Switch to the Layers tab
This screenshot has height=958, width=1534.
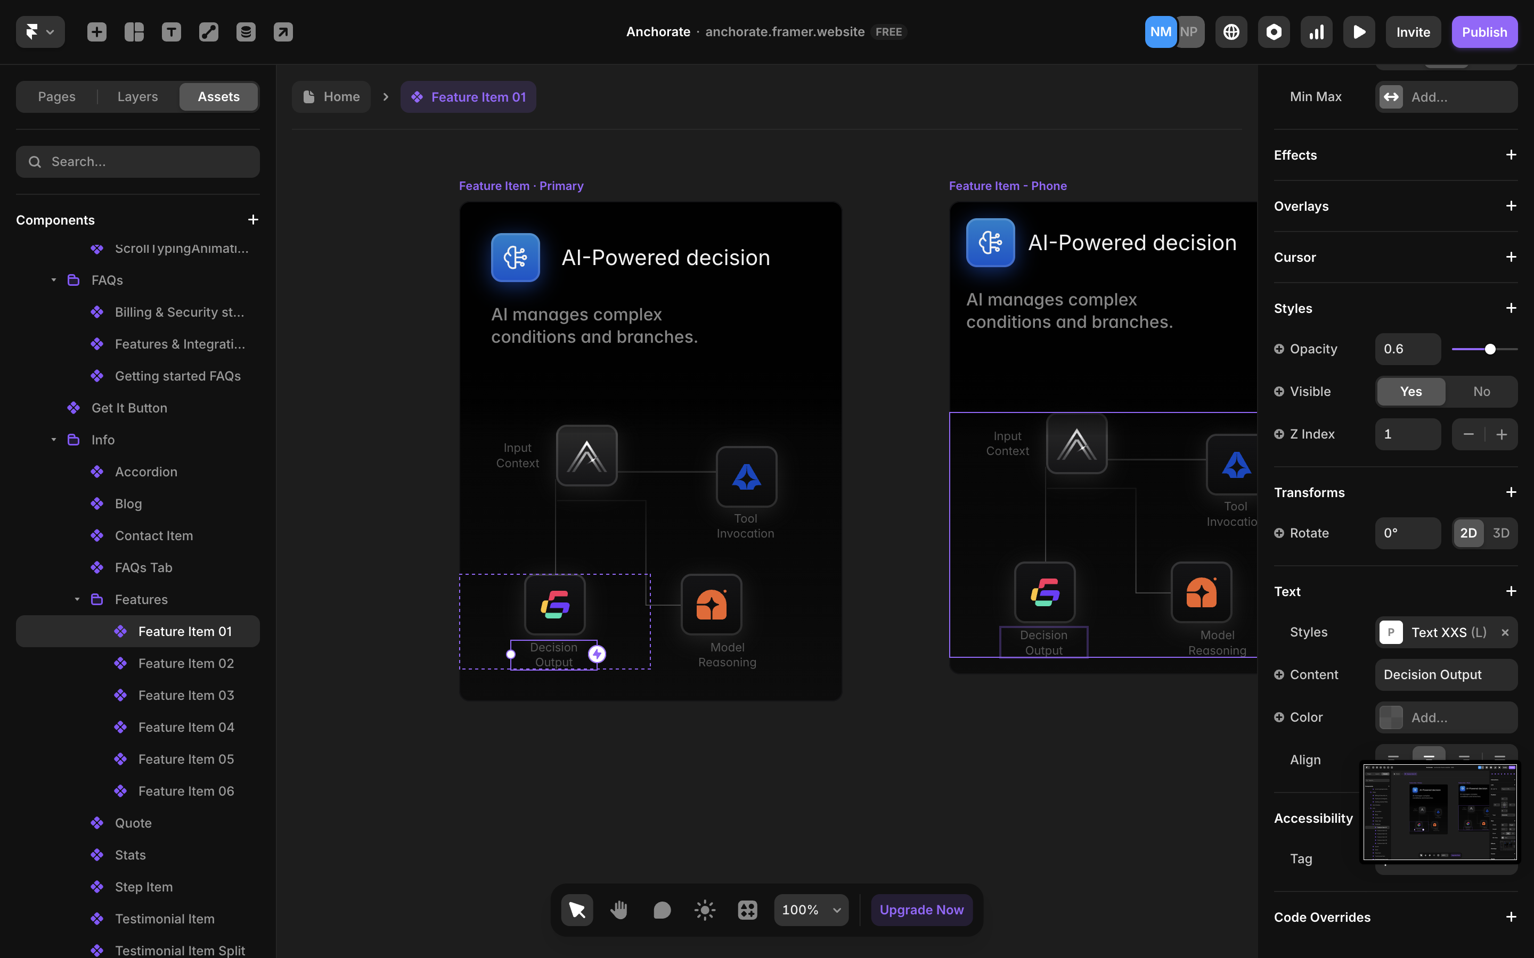click(x=137, y=97)
